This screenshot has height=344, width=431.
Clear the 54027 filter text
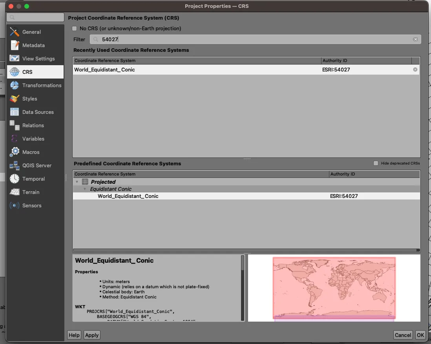point(416,39)
